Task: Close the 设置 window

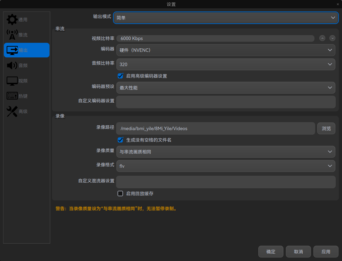Action: (x=337, y=4)
